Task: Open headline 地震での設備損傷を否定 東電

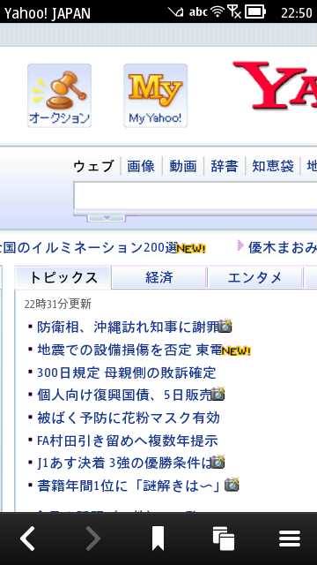Action: coord(129,350)
